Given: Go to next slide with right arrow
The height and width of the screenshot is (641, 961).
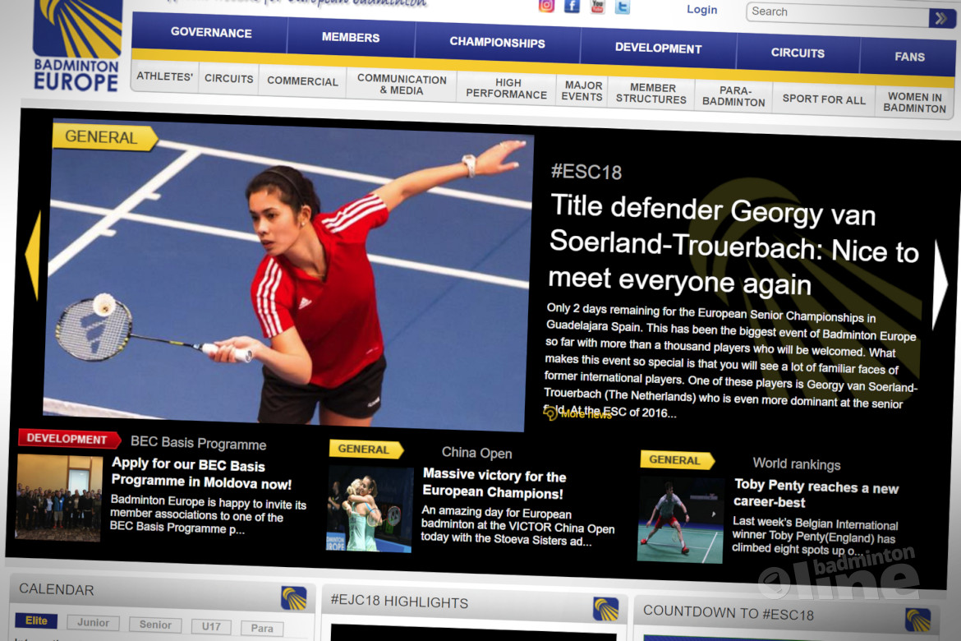Looking at the screenshot, I should point(940,285).
